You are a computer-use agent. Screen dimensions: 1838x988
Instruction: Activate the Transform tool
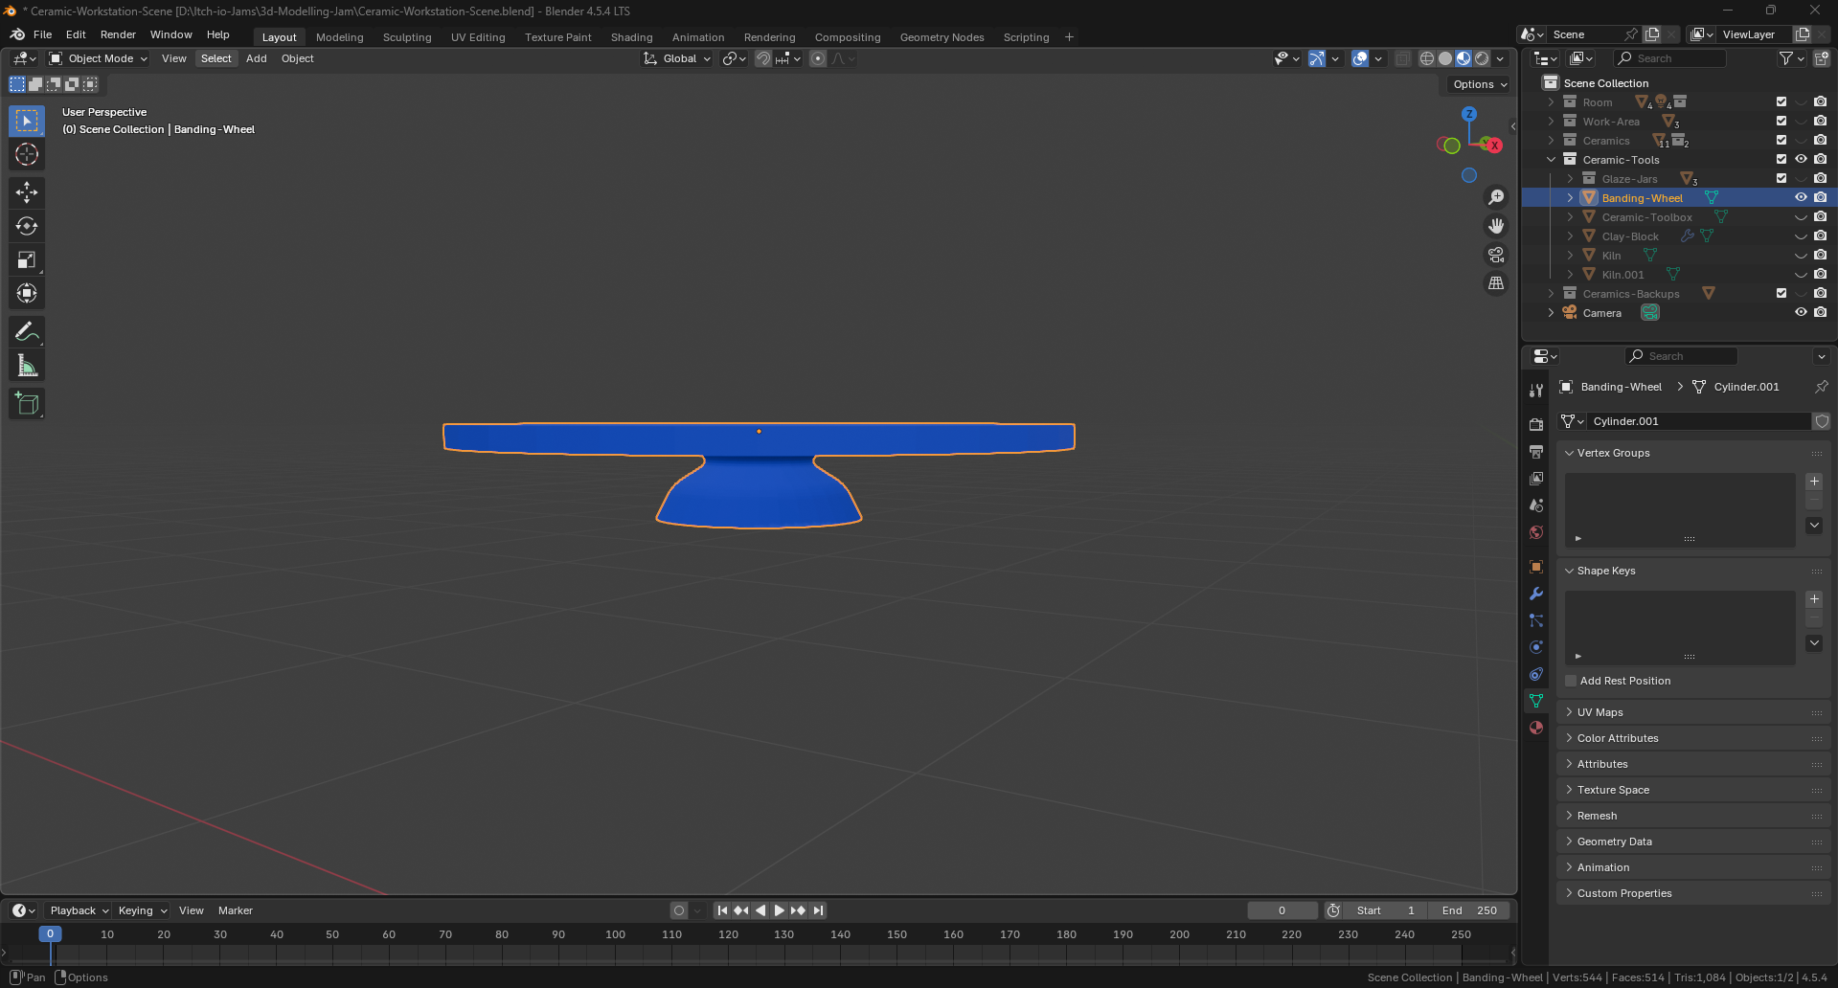(x=27, y=293)
